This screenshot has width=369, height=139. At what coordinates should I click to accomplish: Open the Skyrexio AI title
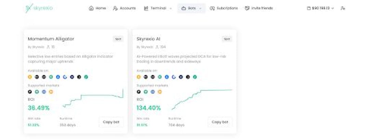[x=148, y=39]
